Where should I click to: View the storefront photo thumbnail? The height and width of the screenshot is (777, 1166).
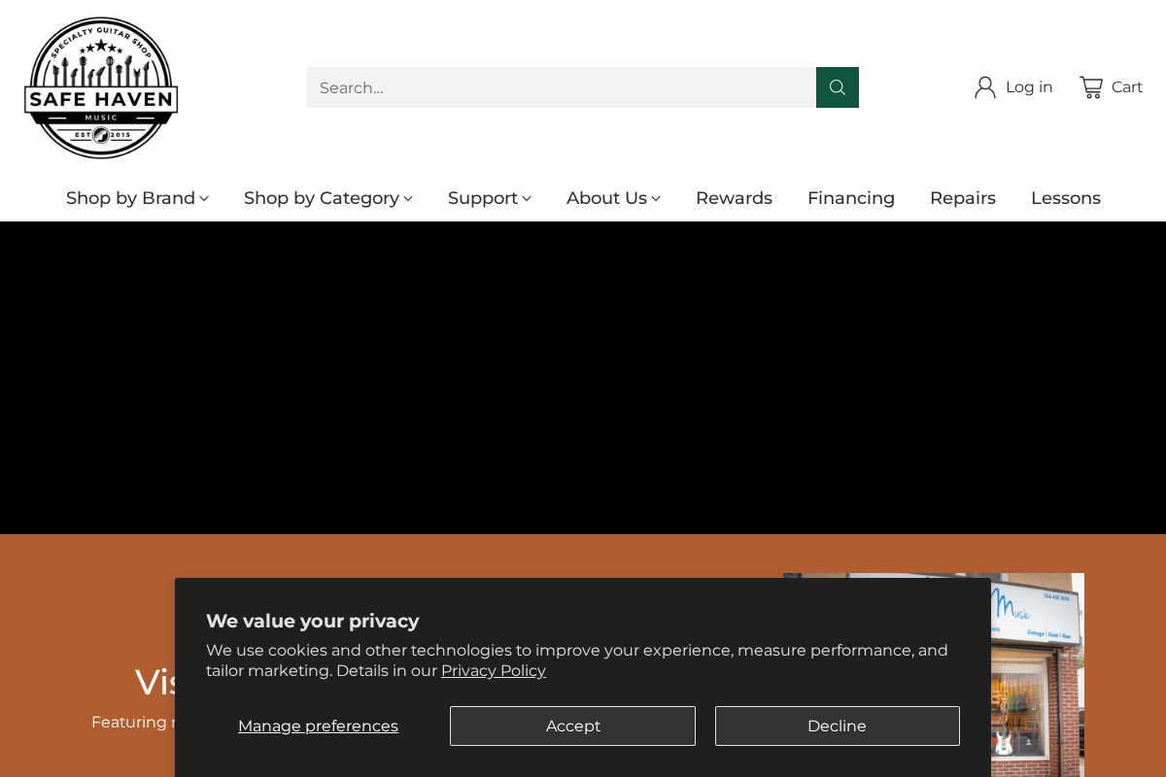click(1036, 670)
